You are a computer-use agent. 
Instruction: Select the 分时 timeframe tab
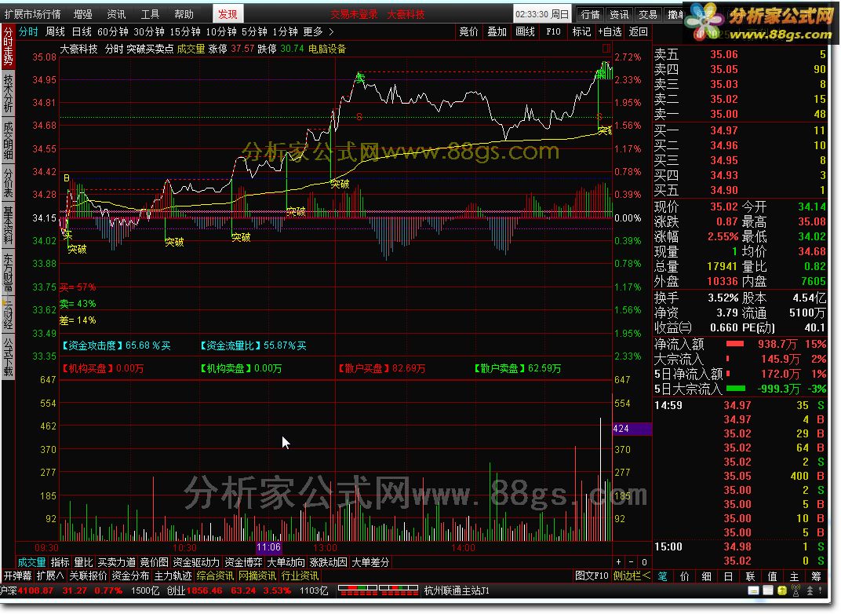pos(28,31)
